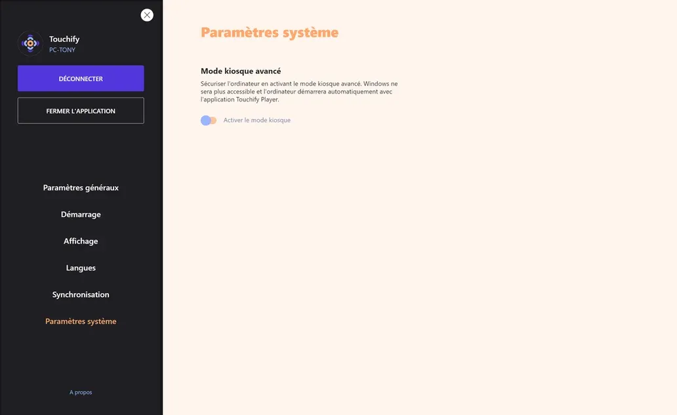Disconnect using the DÉCONNECTER button
The height and width of the screenshot is (415, 677).
click(x=81, y=79)
